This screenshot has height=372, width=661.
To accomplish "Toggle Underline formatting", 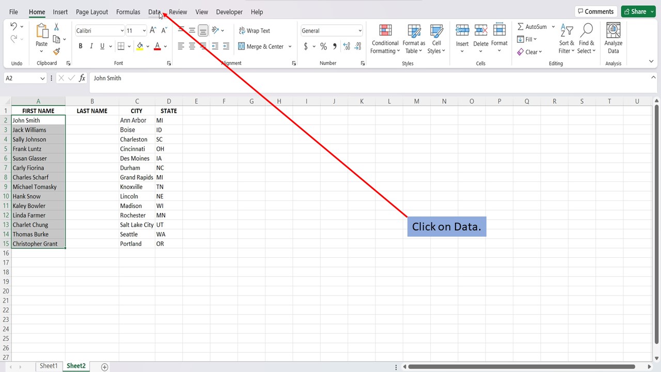I will tap(102, 47).
